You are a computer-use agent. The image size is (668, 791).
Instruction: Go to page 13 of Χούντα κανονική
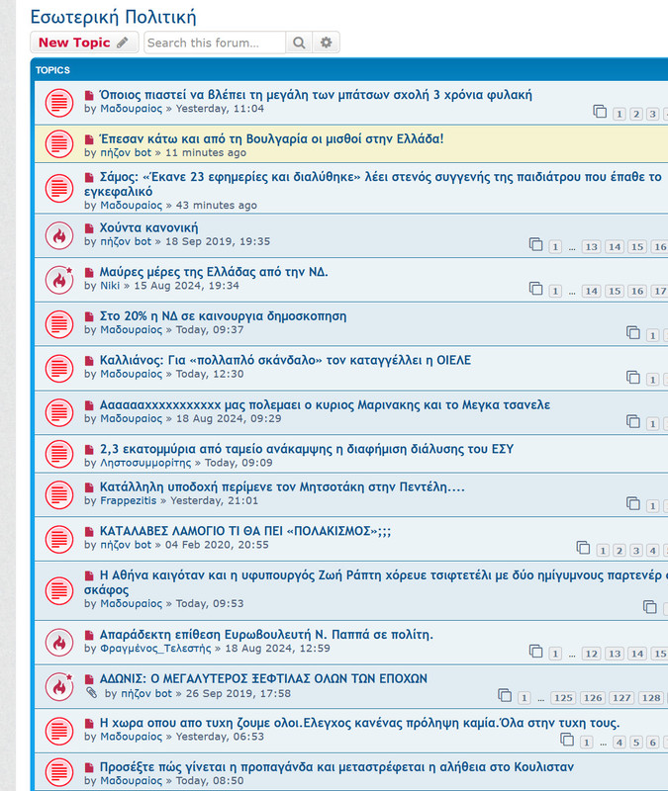click(591, 246)
